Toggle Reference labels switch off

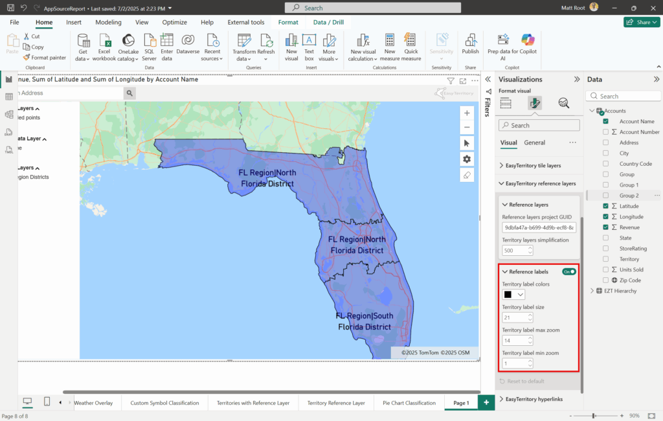tap(568, 271)
